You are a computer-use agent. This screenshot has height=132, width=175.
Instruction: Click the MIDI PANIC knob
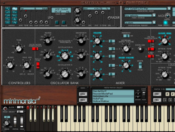[168, 16]
